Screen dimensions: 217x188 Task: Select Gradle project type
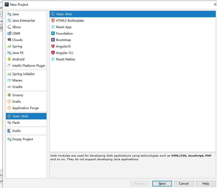26,87
